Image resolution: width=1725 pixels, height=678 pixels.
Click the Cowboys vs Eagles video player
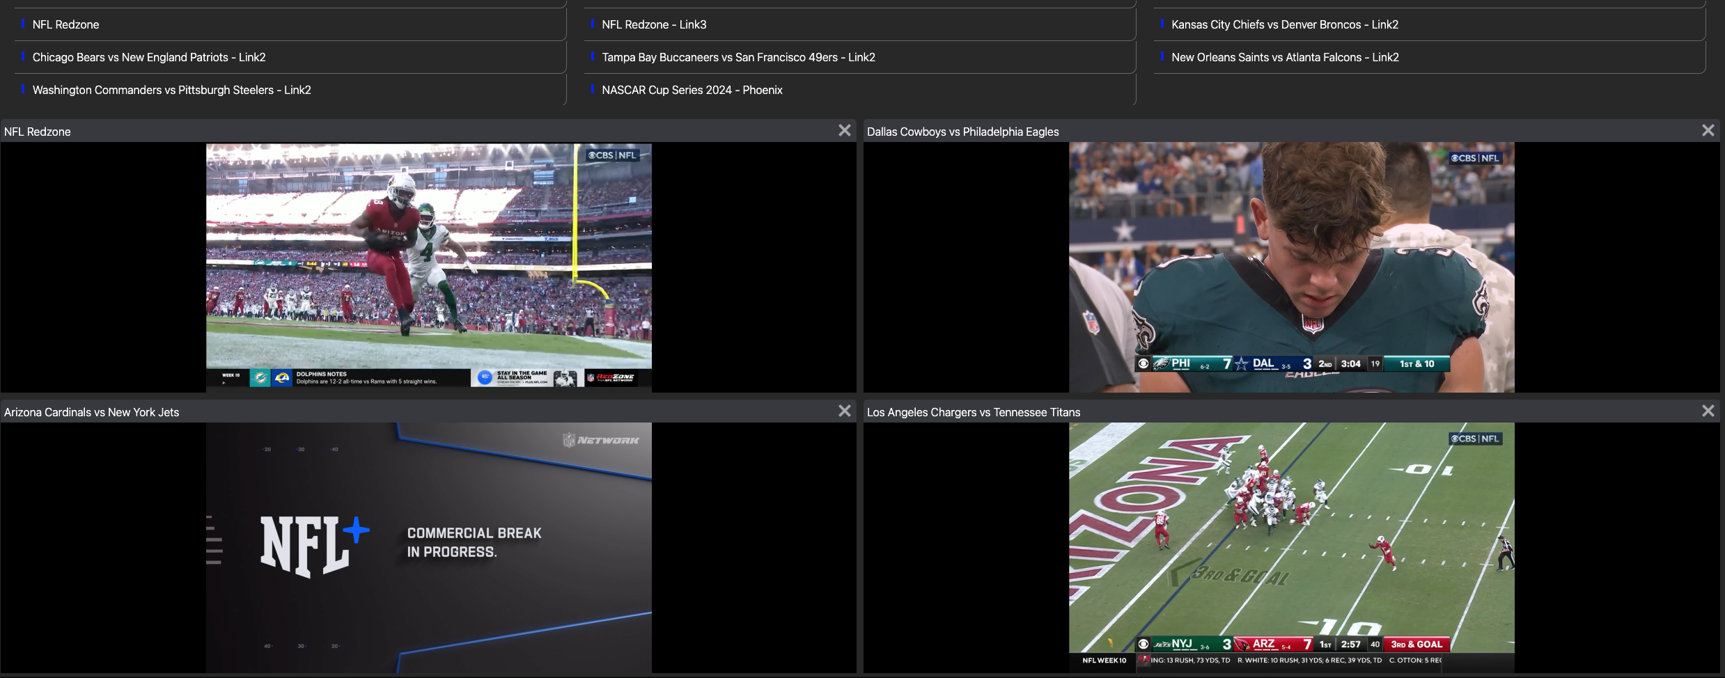click(1292, 267)
